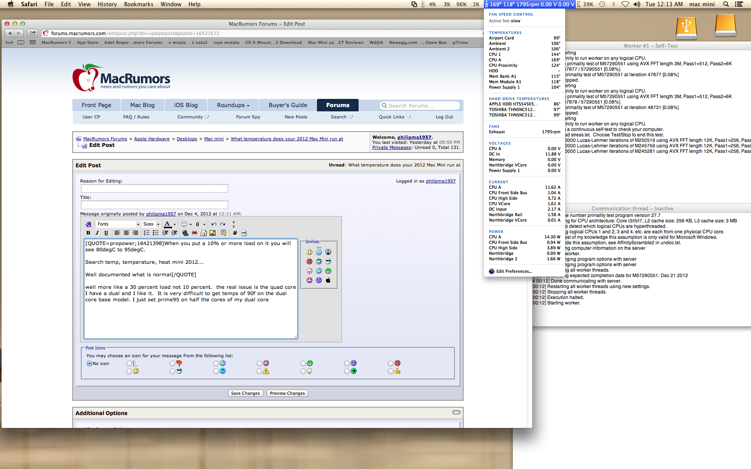Wrap selection in PHP tags icon
Image resolution: width=751 pixels, height=469 pixels.
point(244,233)
